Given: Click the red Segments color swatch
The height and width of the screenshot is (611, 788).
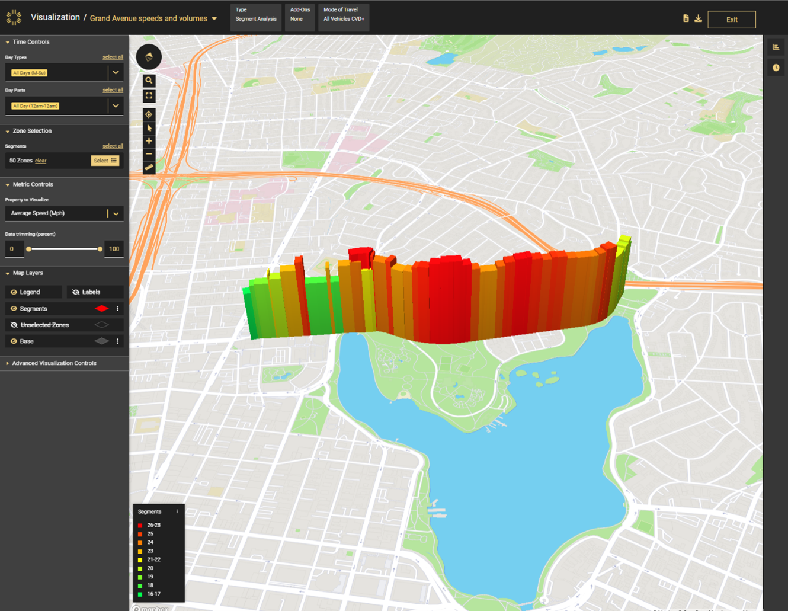Looking at the screenshot, I should (x=102, y=309).
